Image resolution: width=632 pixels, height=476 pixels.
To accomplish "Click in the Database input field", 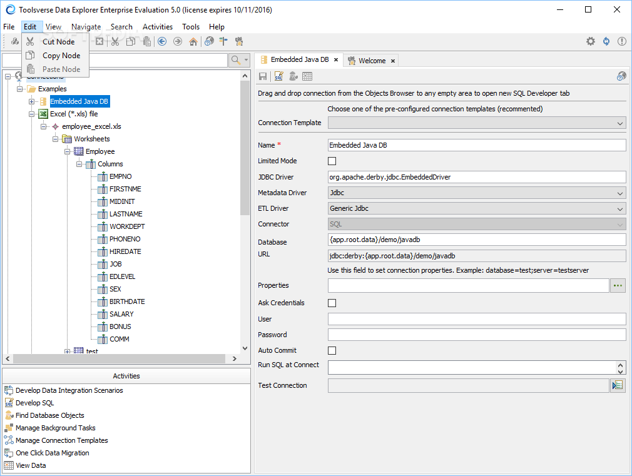I will coord(477,240).
